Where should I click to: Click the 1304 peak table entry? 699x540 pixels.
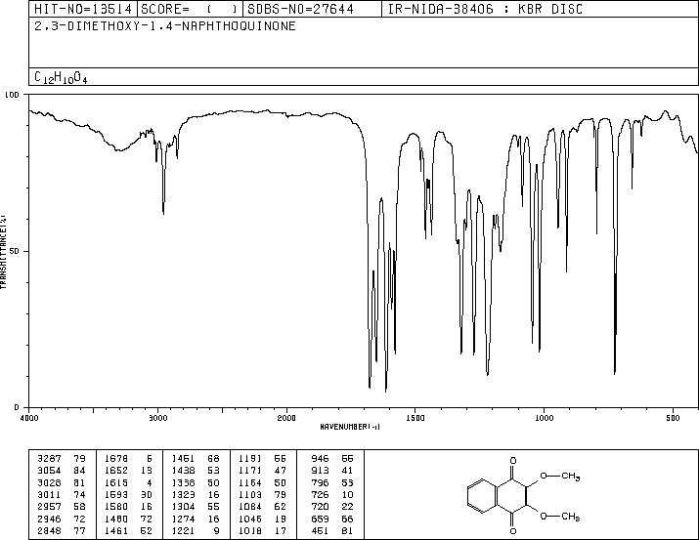pos(183,507)
